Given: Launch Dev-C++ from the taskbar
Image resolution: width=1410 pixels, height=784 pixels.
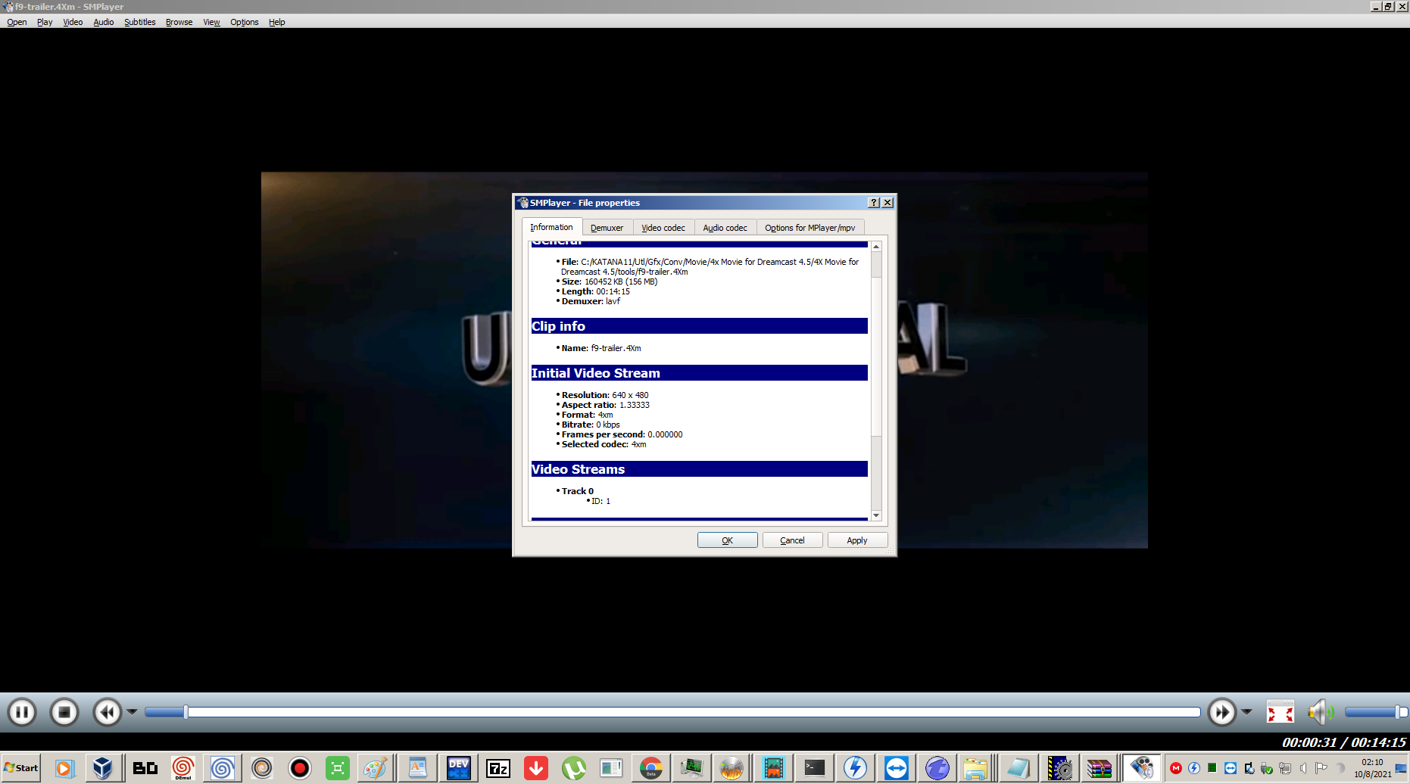Looking at the screenshot, I should 458,769.
